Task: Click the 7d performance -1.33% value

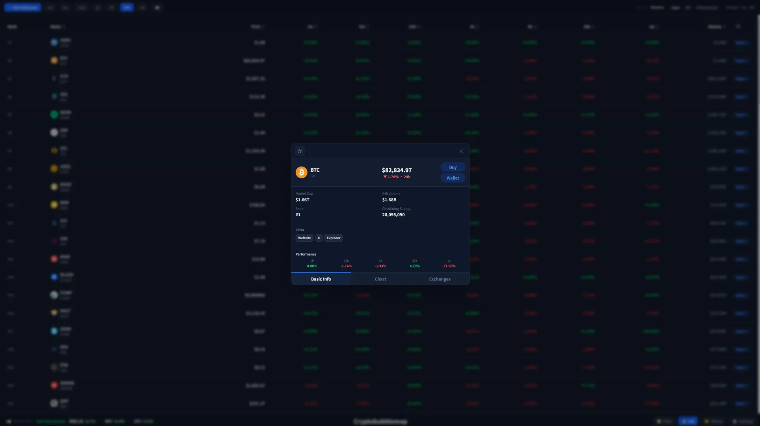Action: coord(380,266)
